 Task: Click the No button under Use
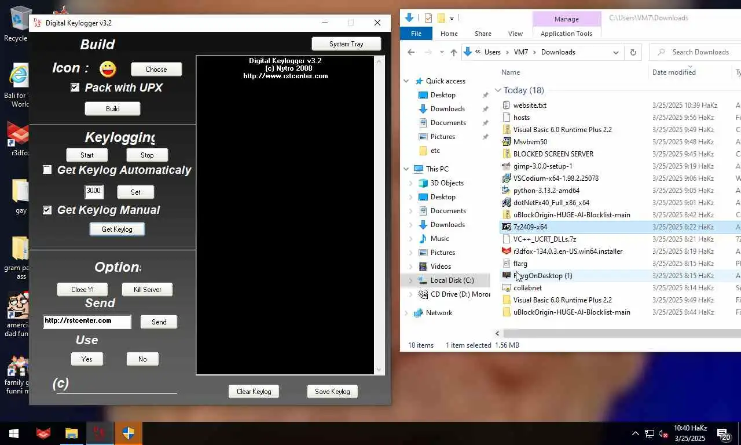tap(142, 359)
